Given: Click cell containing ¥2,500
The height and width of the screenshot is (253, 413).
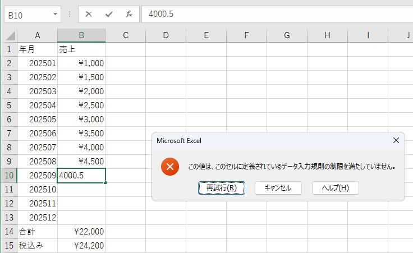Looking at the screenshot, I should [x=81, y=105].
